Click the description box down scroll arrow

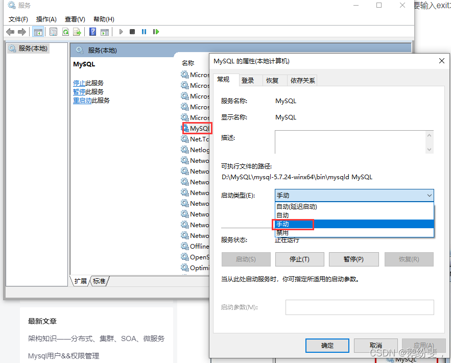[429, 150]
